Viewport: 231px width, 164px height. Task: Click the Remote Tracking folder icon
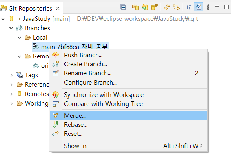click(28, 56)
